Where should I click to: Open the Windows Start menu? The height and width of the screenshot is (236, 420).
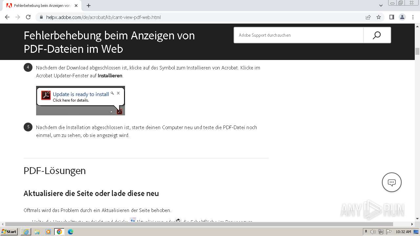pos(9,231)
